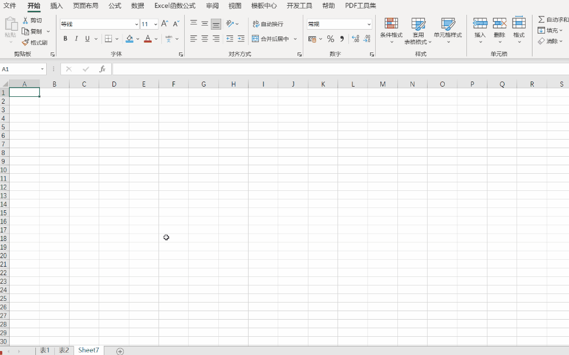The image size is (569, 355).
Task: Select the column F header
Action: (x=173, y=84)
